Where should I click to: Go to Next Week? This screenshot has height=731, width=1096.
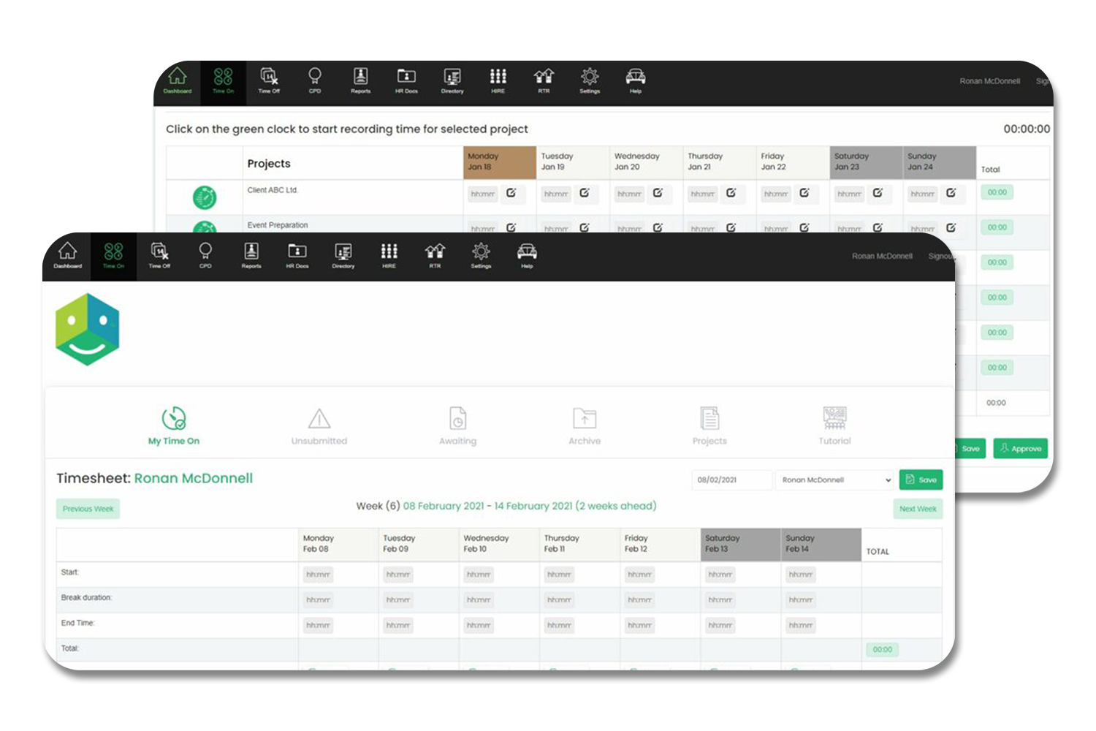pyautogui.click(x=918, y=509)
